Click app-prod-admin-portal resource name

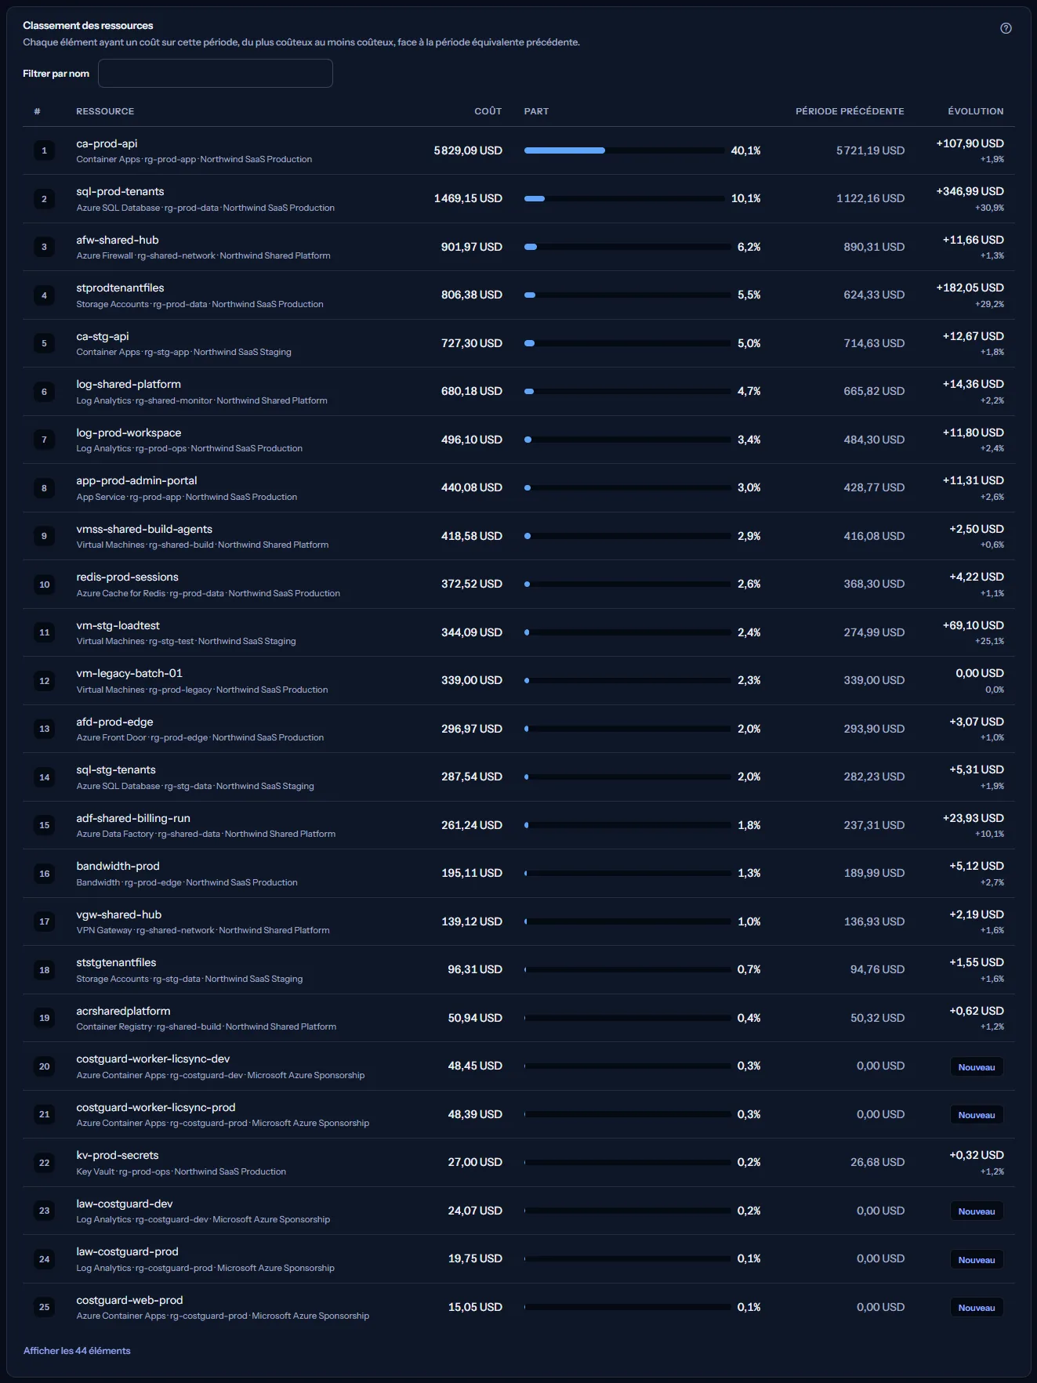pyautogui.click(x=136, y=480)
